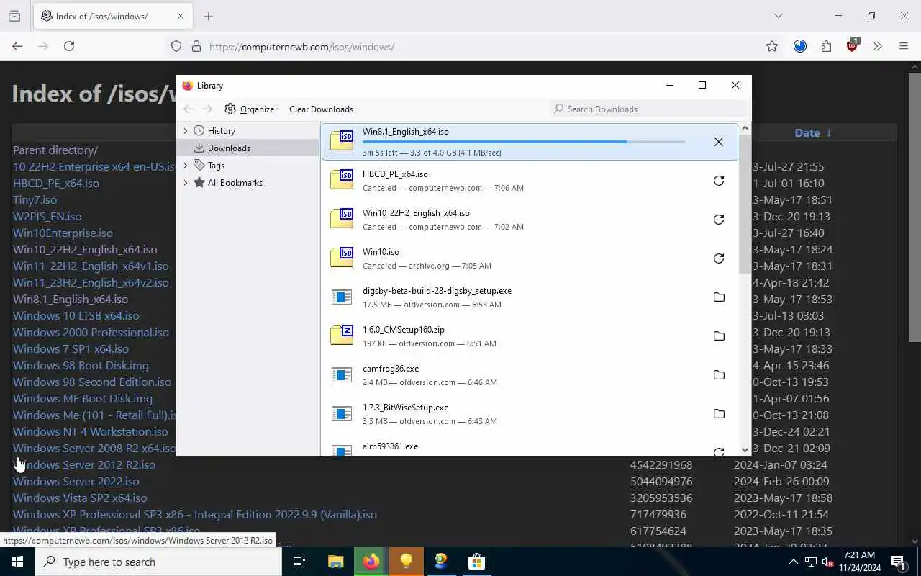Open the Firefox hamburger application menu

(904, 47)
